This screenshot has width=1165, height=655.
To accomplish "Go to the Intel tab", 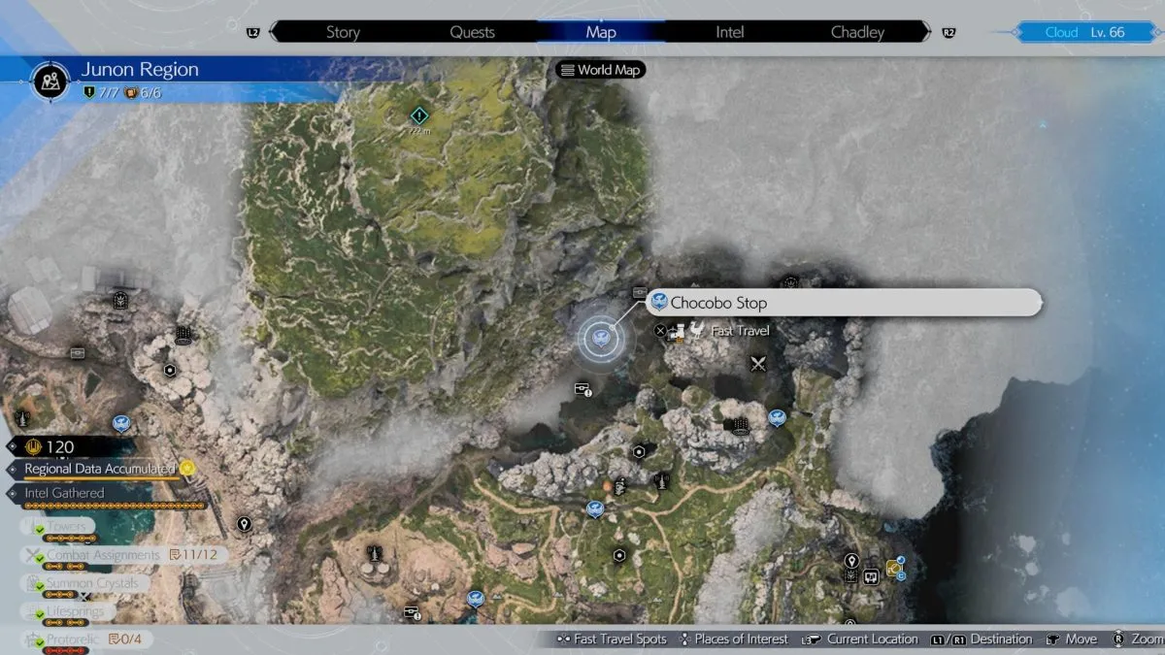I will click(730, 32).
